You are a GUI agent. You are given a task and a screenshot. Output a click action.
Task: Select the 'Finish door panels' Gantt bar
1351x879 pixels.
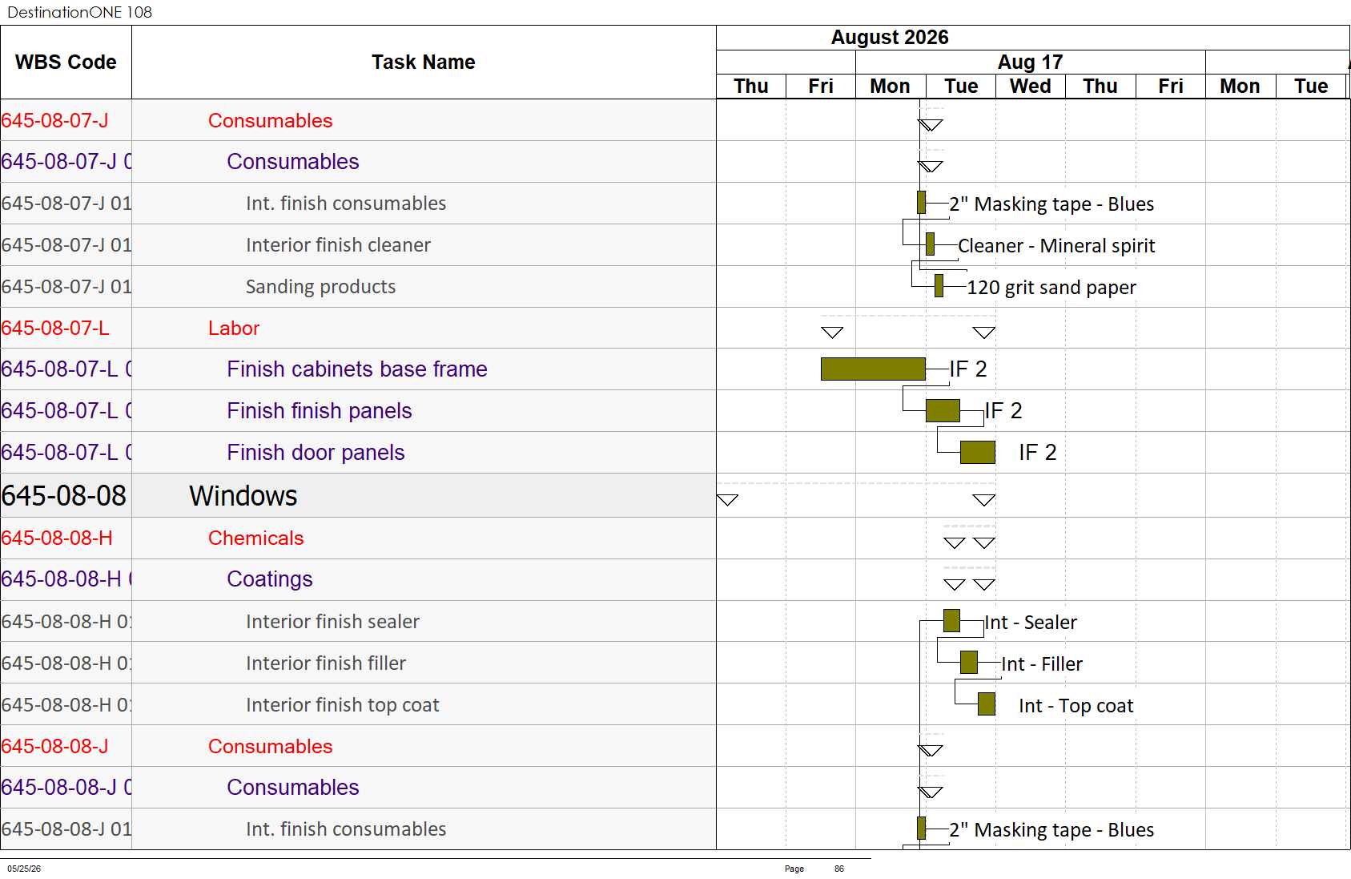(977, 452)
